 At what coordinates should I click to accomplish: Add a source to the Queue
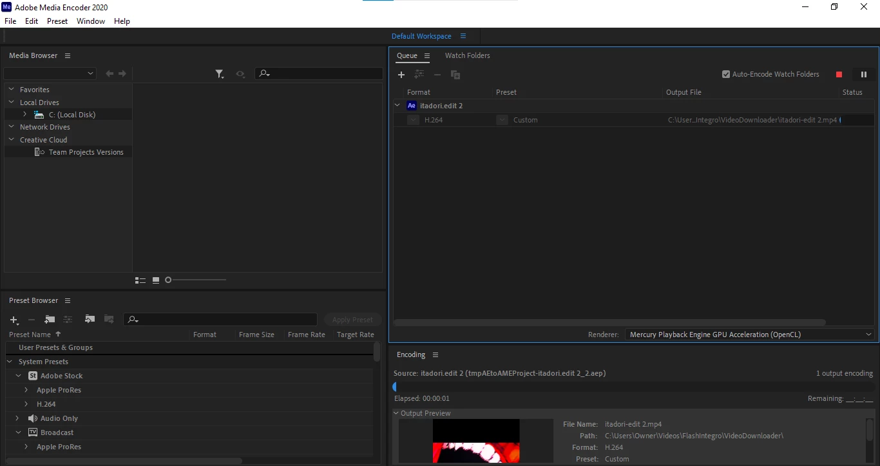[x=401, y=75]
